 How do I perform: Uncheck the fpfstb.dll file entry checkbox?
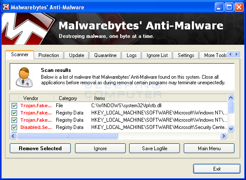click(14, 106)
